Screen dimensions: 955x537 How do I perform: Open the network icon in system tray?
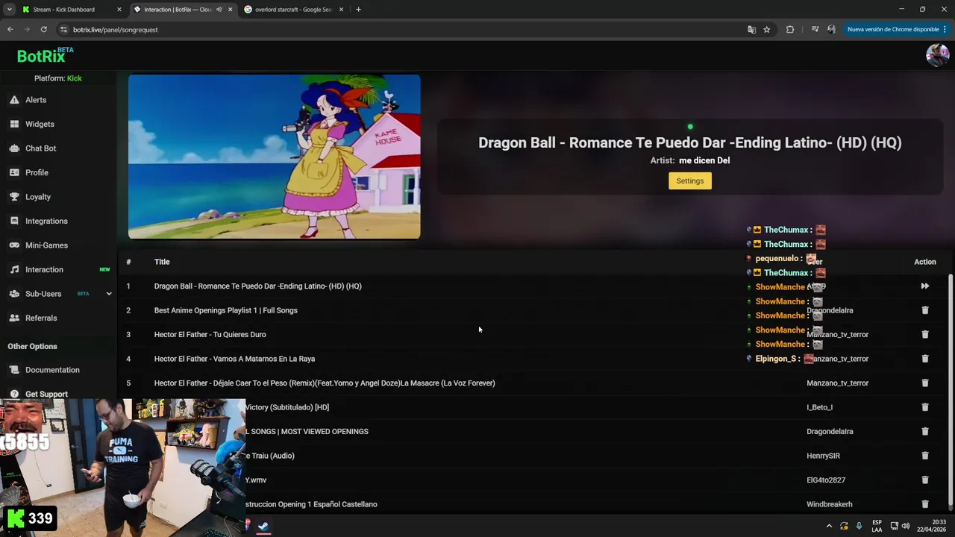[895, 526]
